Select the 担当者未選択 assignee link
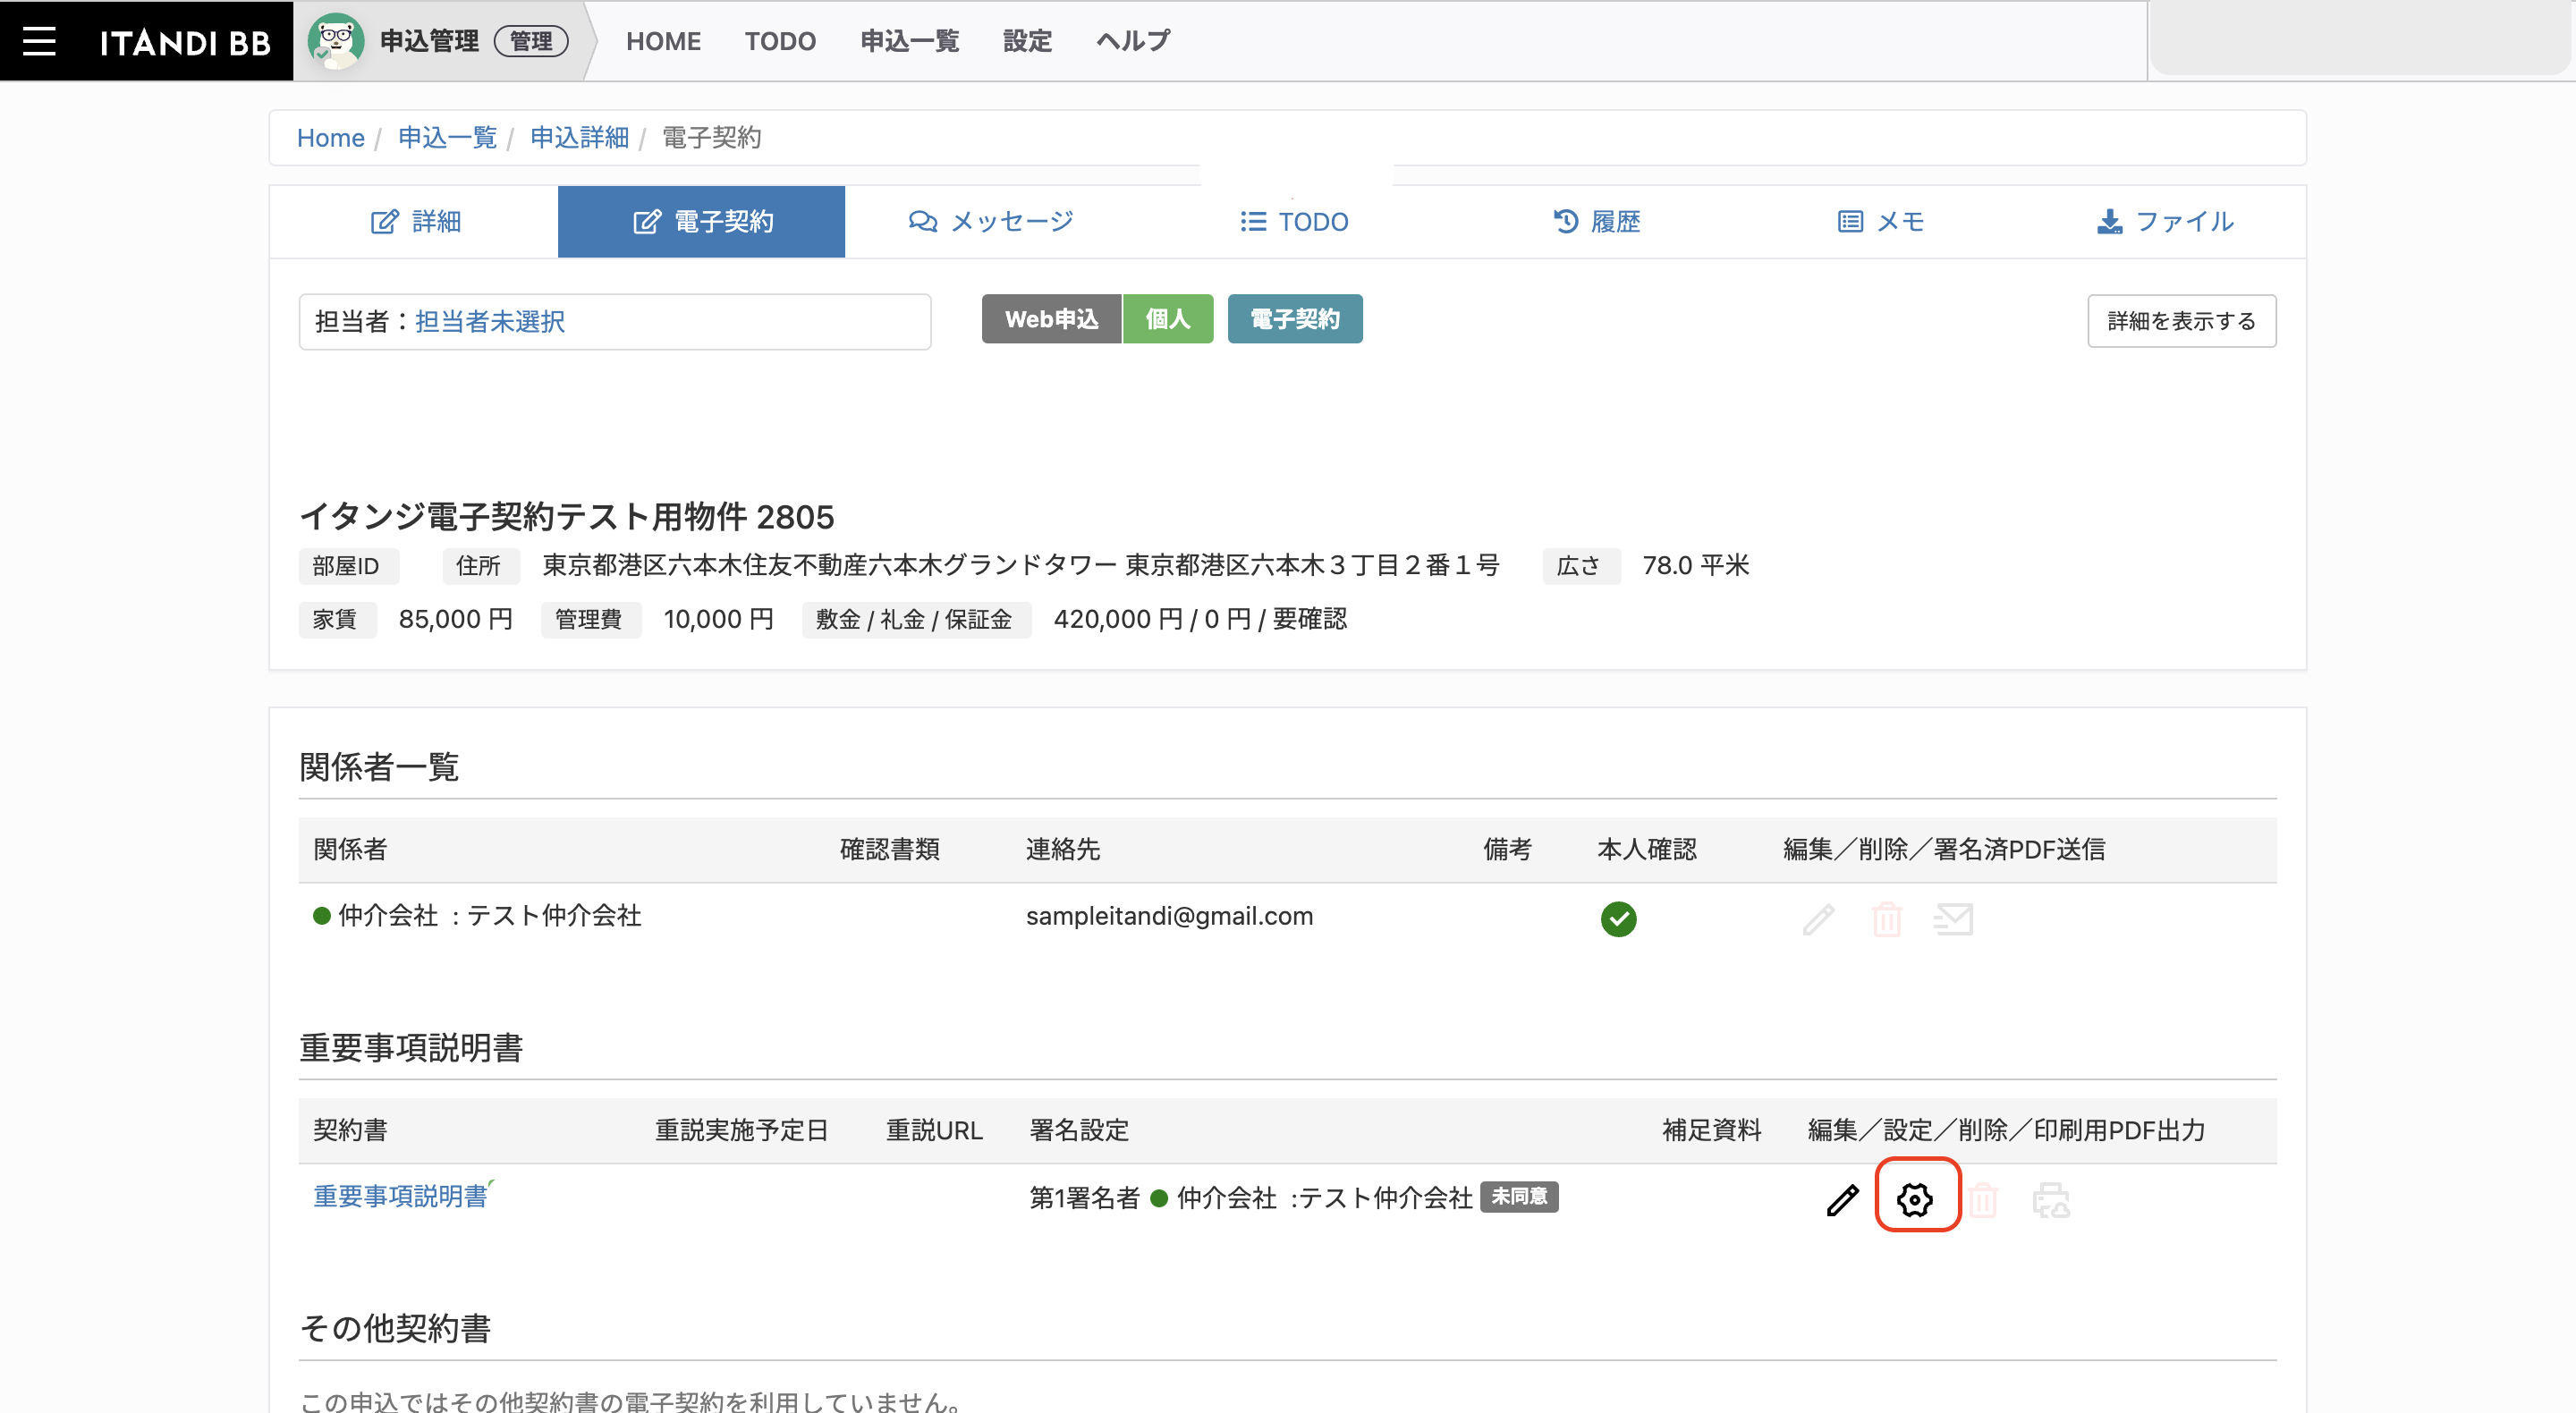The width and height of the screenshot is (2576, 1413). [490, 321]
